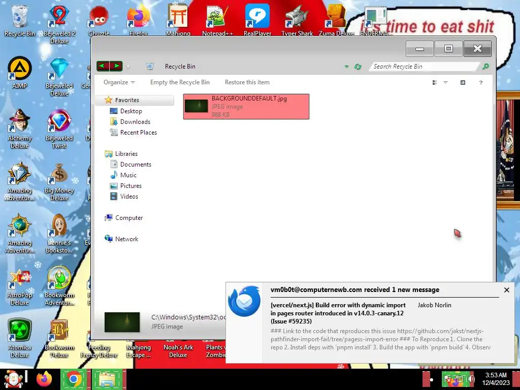The image size is (520, 390).
Task: Open Zuma Deluxe desktop shortcut
Action: click(x=336, y=20)
